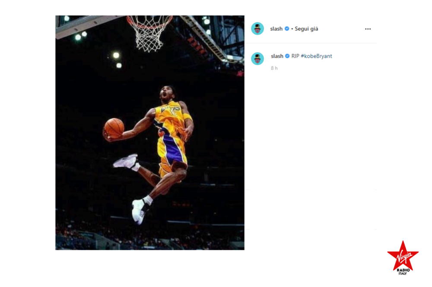This screenshot has width=432, height=287.
Task: Open the #kobeBryant hashtag link
Action: [x=316, y=56]
